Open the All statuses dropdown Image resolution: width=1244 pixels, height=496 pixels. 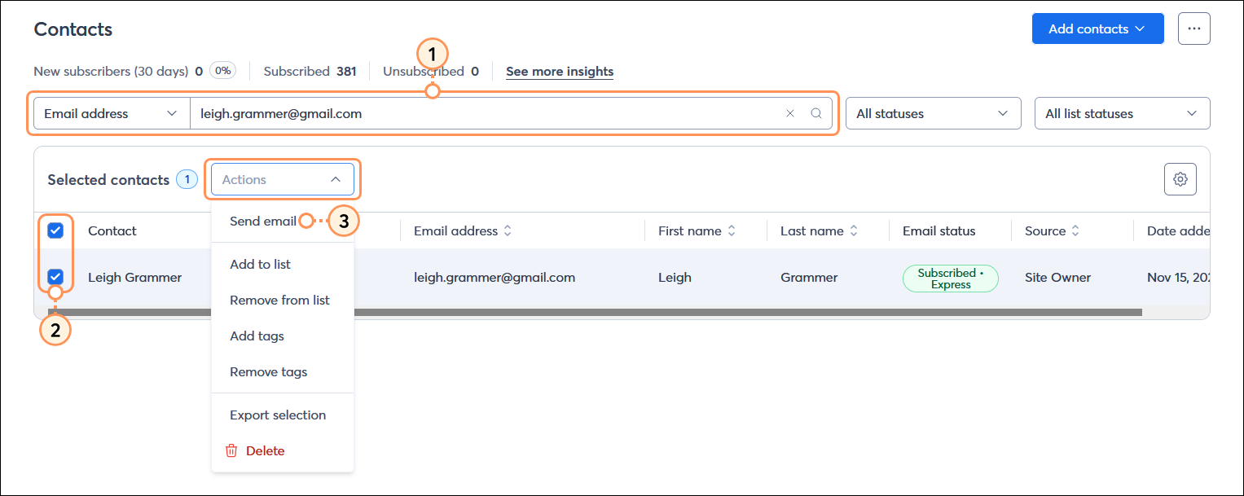[x=933, y=113]
